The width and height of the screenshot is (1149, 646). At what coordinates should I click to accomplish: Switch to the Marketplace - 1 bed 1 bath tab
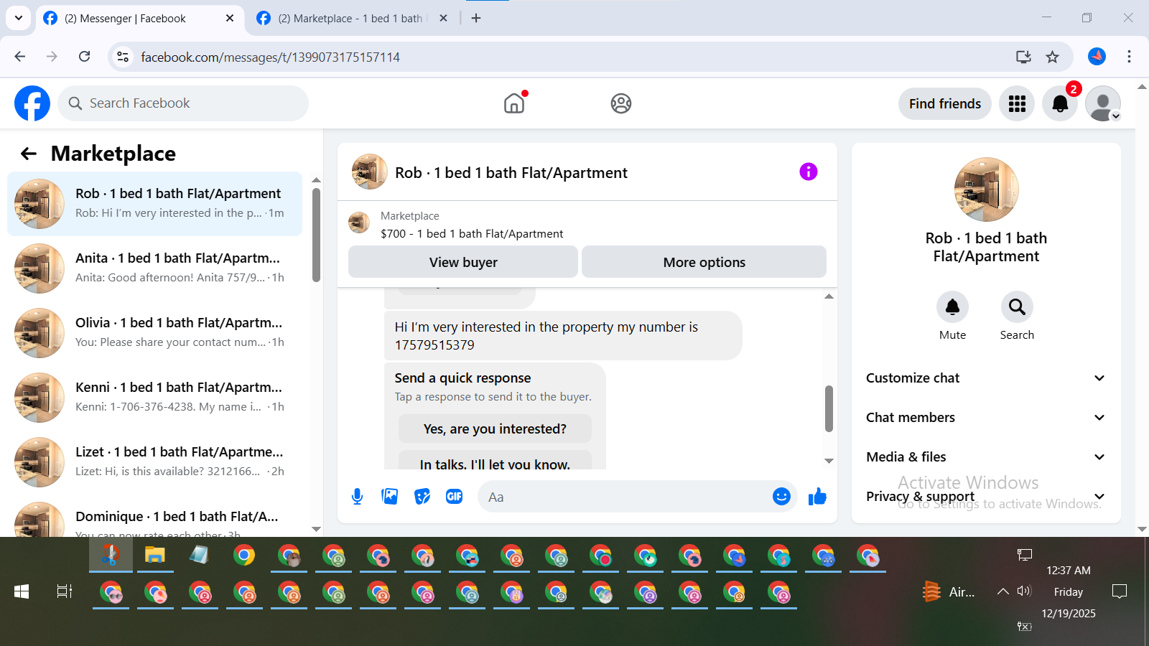353,19
